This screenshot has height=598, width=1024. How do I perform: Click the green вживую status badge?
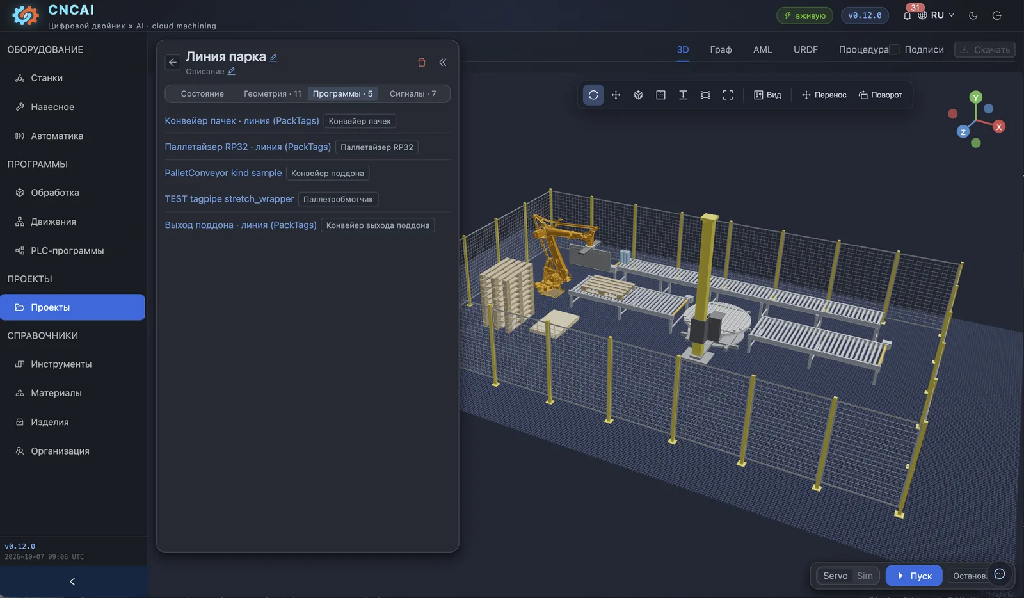(x=804, y=15)
